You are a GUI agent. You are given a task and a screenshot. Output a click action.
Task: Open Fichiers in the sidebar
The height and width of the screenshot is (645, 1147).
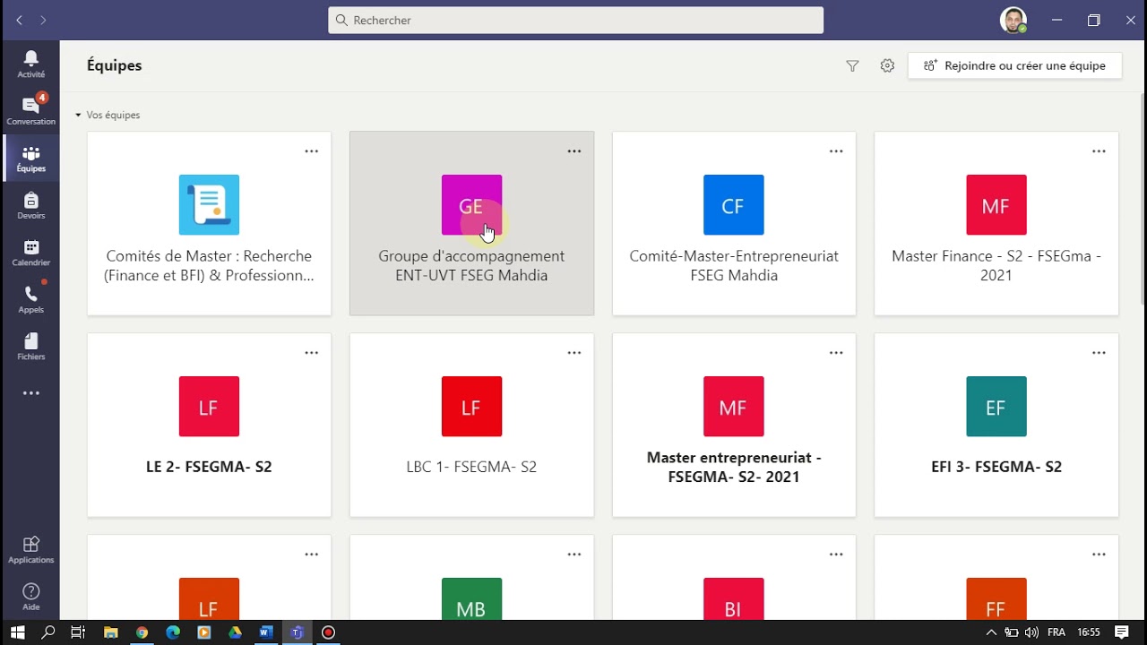30,346
